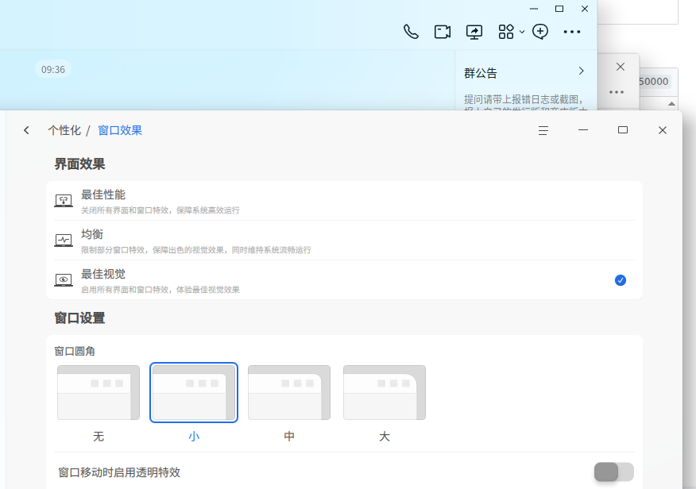Choose the 小 window corner thumbnail
Screen dimensions: 696x489
pyautogui.click(x=194, y=392)
